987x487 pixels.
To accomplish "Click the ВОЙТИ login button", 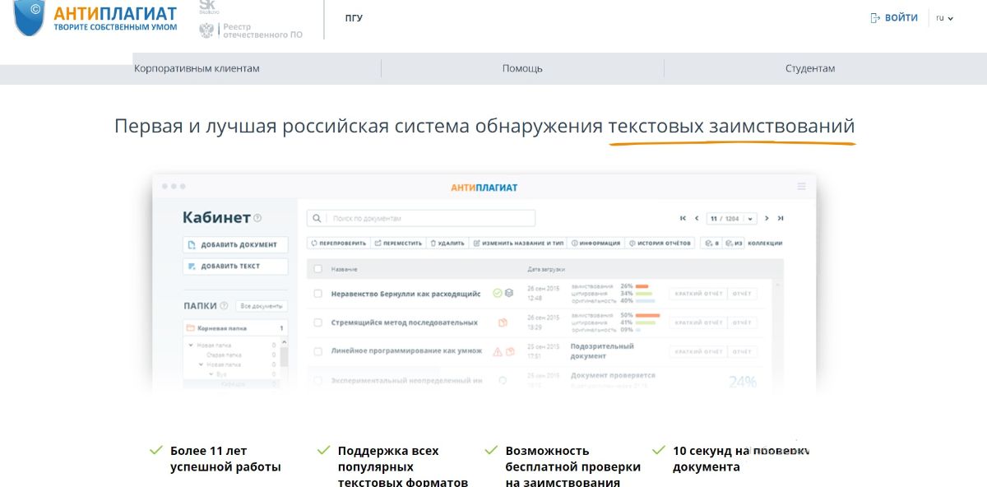I will pos(894,17).
